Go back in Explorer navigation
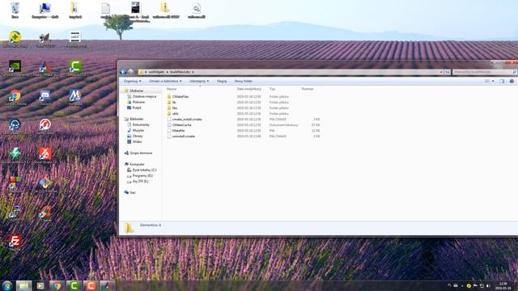This screenshot has width=518, height=291. [123, 72]
